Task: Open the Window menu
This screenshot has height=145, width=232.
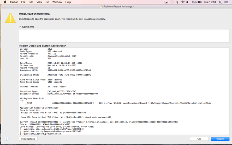Action: point(57,2)
